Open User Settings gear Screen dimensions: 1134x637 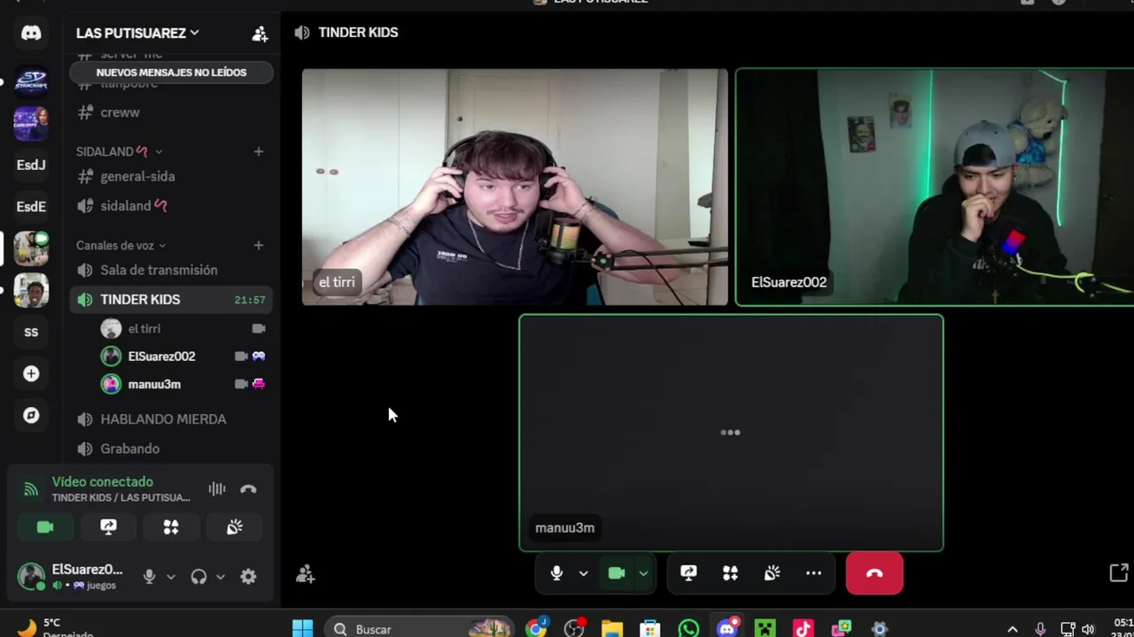pos(248,576)
